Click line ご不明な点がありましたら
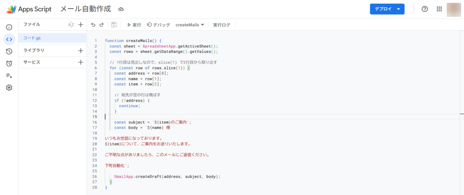The image size is (464, 195). pos(157,155)
